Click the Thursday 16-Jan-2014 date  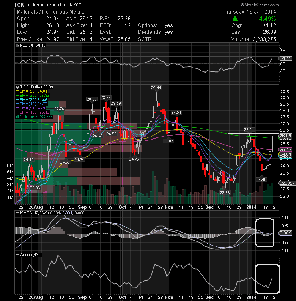pyautogui.click(x=249, y=12)
